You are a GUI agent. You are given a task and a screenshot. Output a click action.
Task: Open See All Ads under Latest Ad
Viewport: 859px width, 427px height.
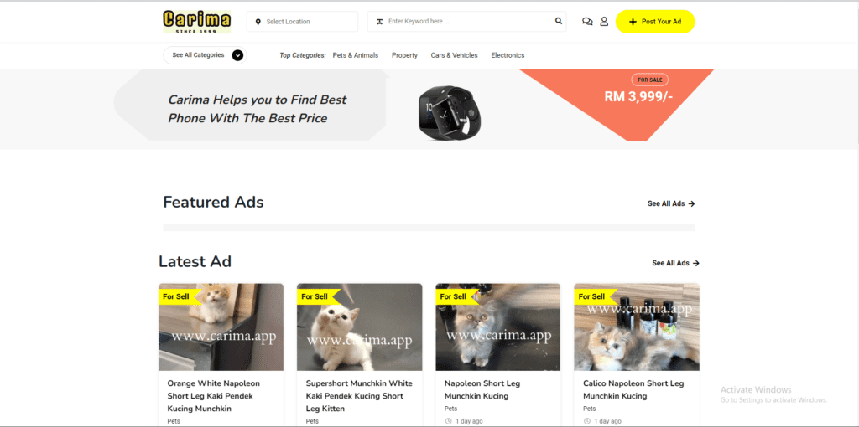(675, 263)
